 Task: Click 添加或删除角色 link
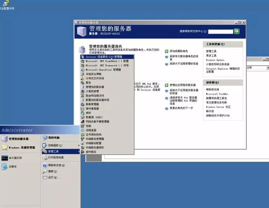coord(179,51)
